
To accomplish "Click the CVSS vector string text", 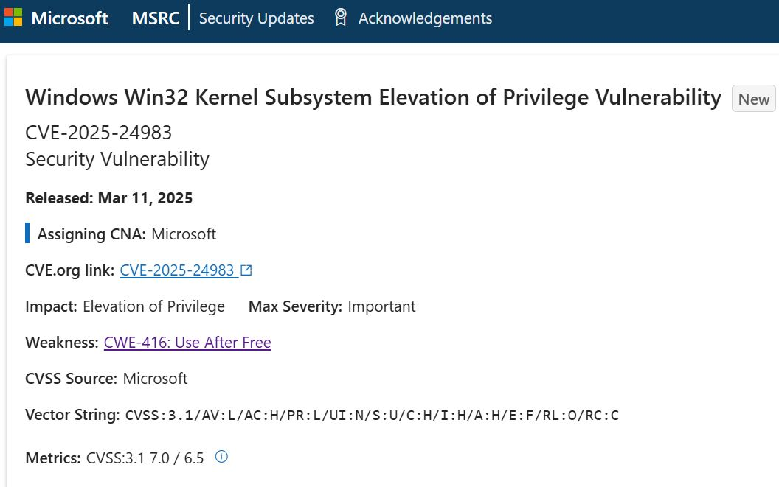I will 372,416.
